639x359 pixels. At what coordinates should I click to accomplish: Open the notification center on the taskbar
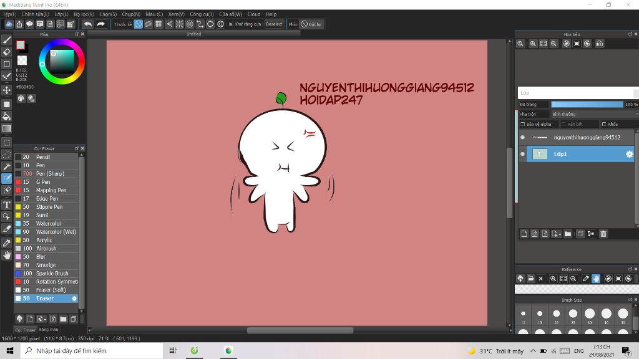[x=626, y=350]
